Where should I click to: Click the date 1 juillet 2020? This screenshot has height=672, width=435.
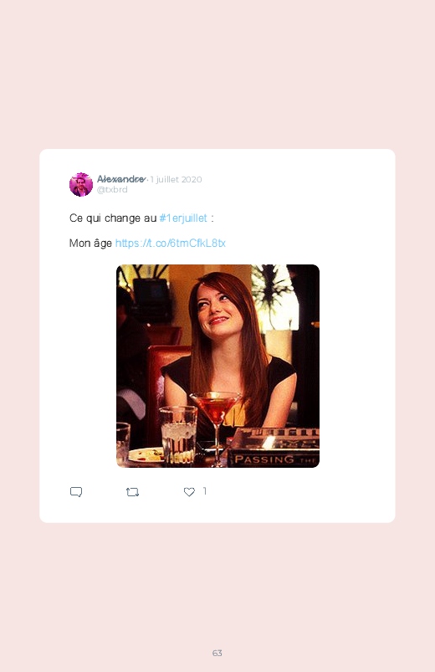[x=177, y=179]
